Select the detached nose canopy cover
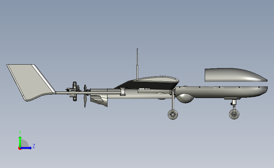The height and width of the screenshot is (168, 274). [x=236, y=75]
